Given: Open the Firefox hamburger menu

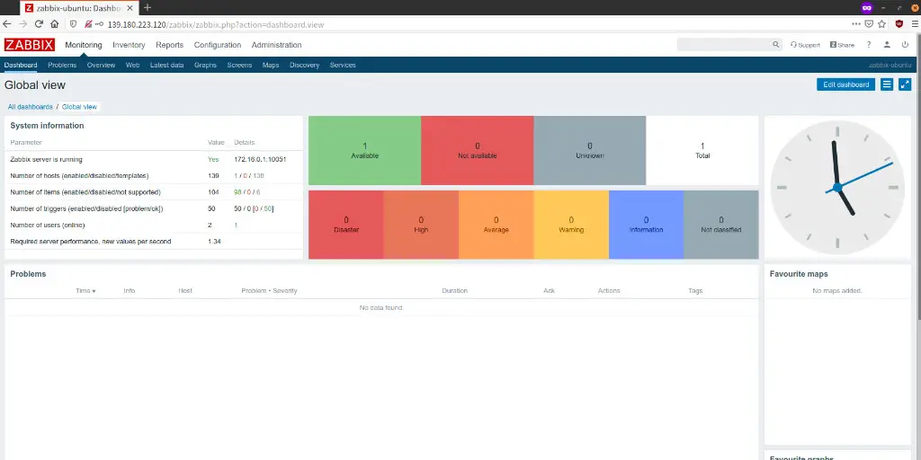Looking at the screenshot, I should 915,24.
